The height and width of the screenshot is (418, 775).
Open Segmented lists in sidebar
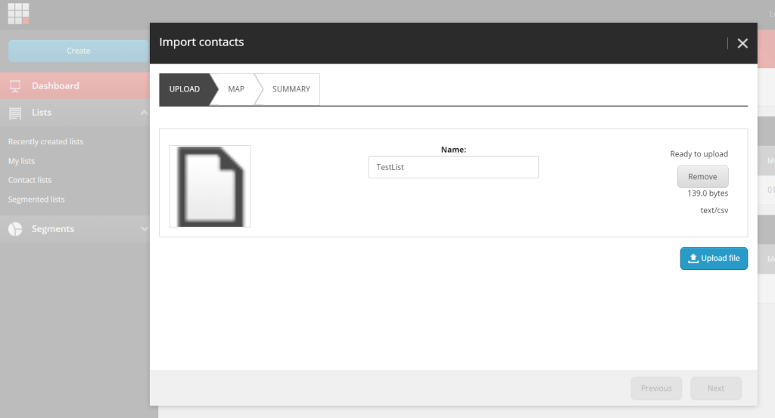click(36, 200)
